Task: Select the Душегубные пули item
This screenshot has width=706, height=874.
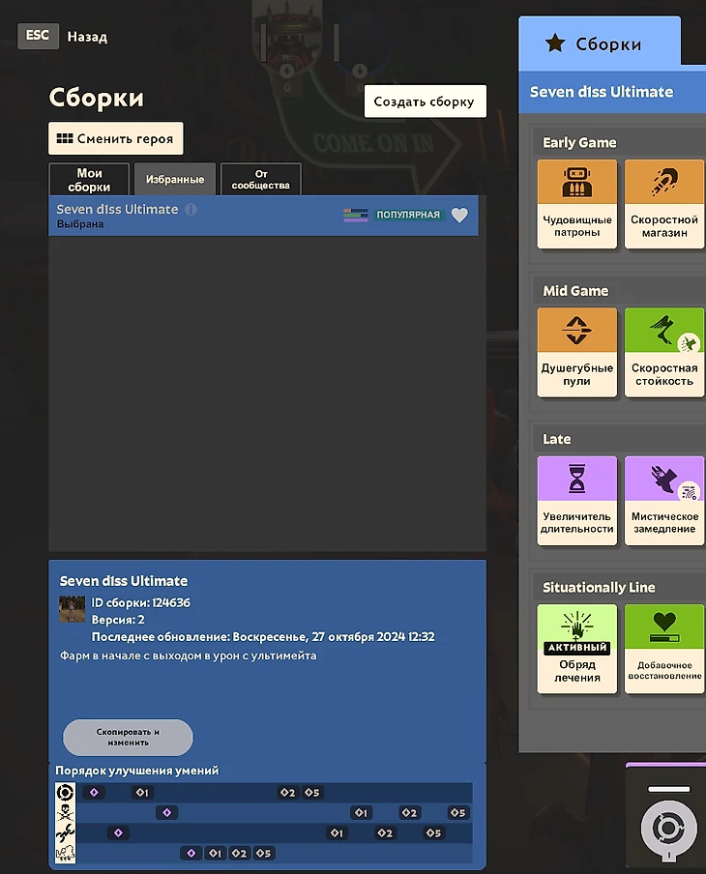Action: [x=577, y=352]
